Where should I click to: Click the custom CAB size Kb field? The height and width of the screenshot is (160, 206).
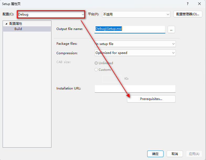pos(112,79)
